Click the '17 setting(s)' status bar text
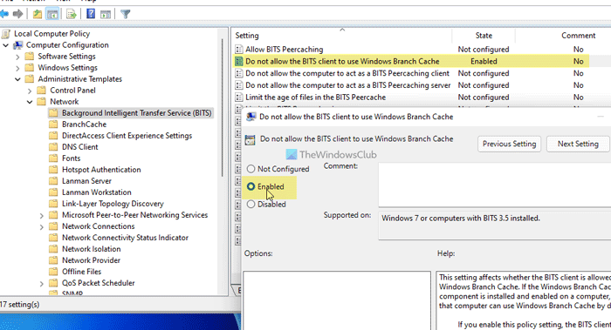Image resolution: width=611 pixels, height=330 pixels. point(19,305)
